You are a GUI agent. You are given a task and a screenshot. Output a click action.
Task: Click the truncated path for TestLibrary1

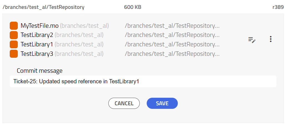tap(172, 44)
